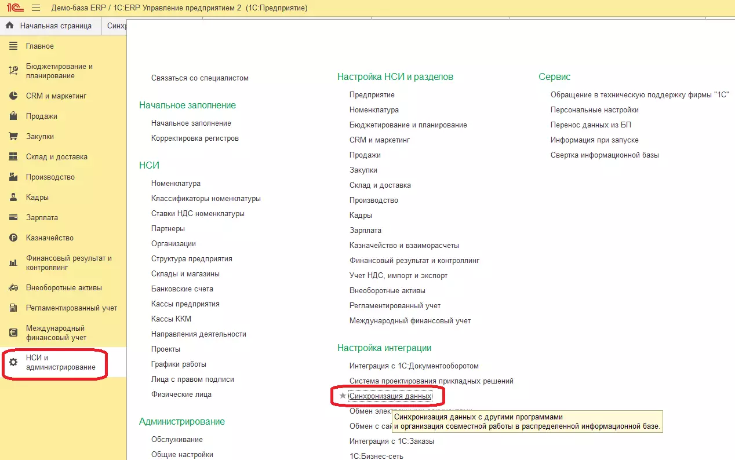The image size is (735, 460).
Task: Click the Зарплата wallet icon
Action: tap(13, 218)
